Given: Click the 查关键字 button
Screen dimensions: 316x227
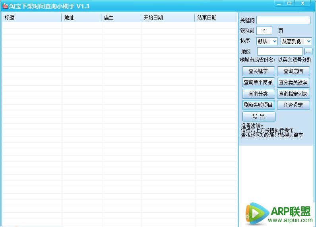Looking at the screenshot, I should click(x=258, y=71).
